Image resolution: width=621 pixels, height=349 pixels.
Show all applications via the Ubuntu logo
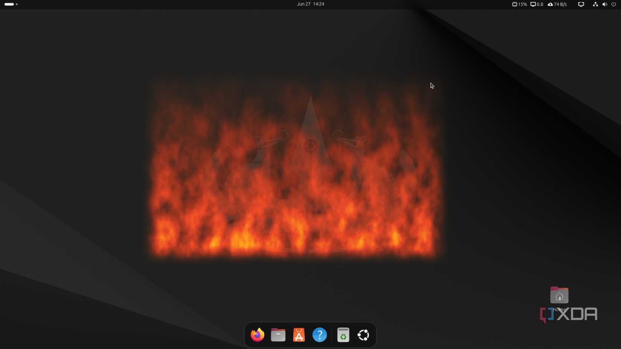363,335
